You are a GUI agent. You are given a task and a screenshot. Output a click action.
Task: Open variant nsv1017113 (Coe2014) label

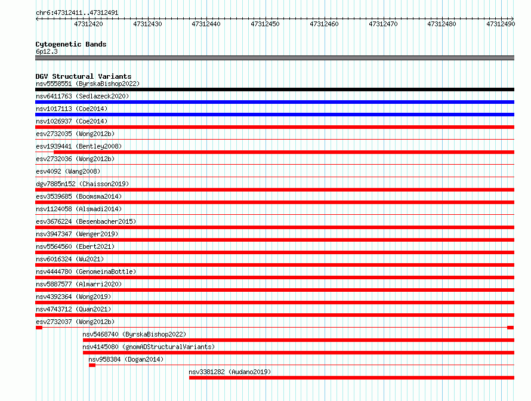[72, 109]
